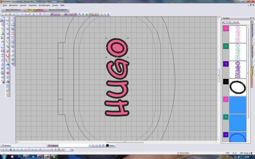
Task: Toggle the hoop display
Action: 55,14
